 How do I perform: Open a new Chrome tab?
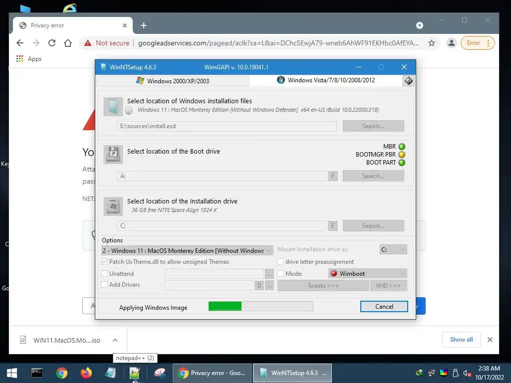144,25
